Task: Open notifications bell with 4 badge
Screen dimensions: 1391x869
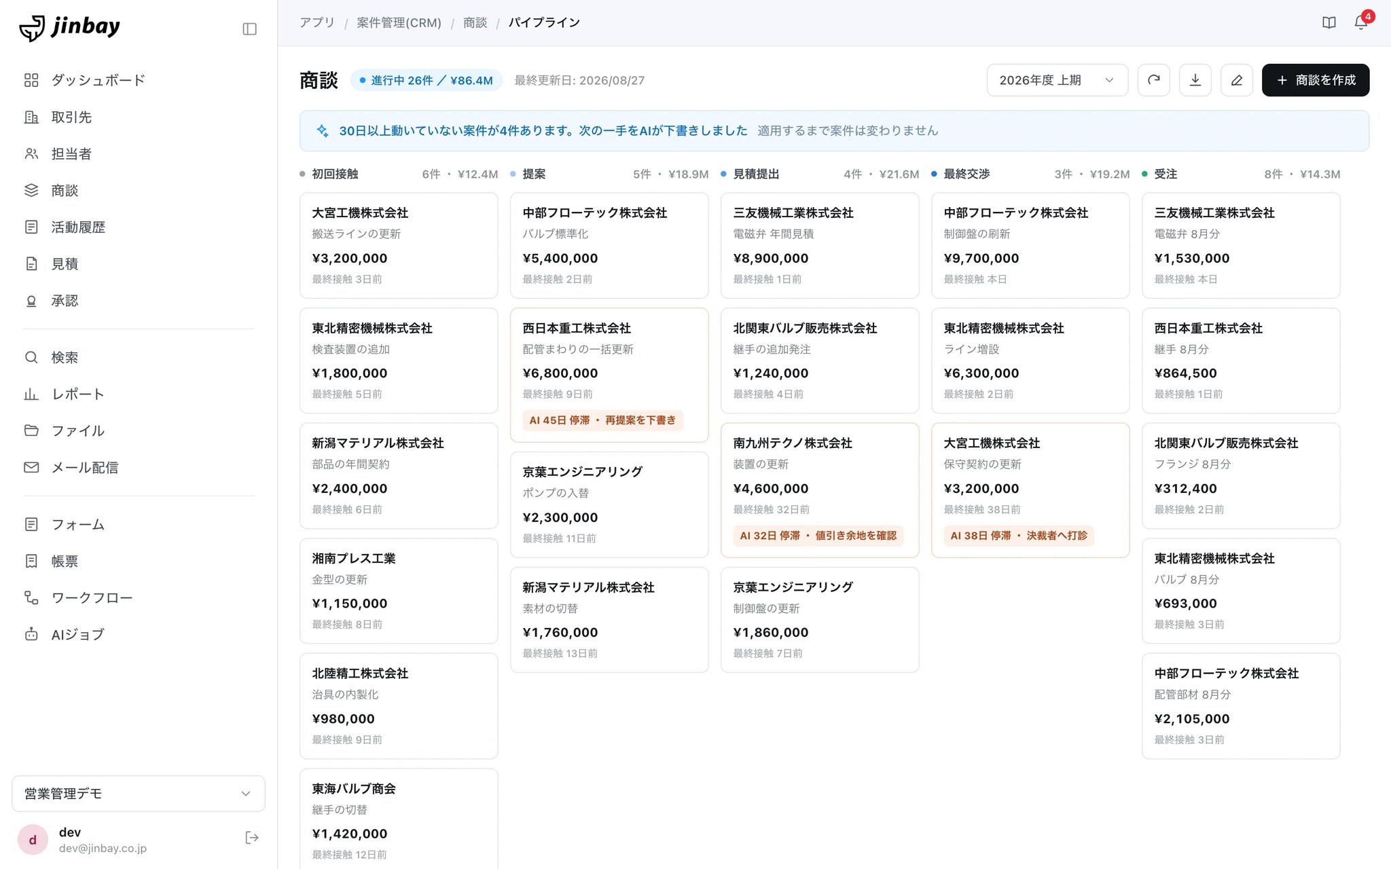Action: pos(1361,22)
